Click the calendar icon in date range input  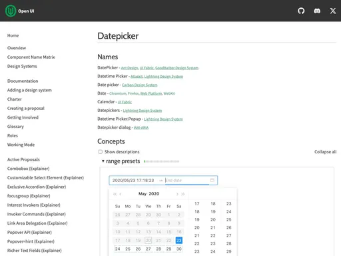coord(212,180)
